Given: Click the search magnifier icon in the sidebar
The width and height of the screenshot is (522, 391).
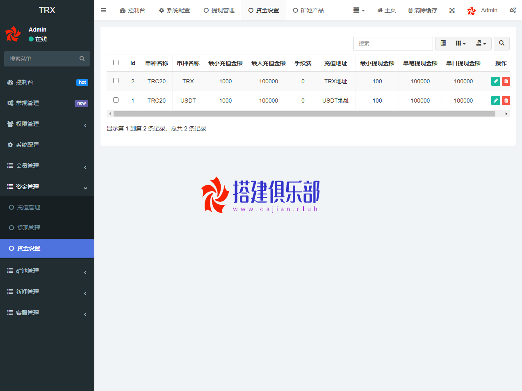Looking at the screenshot, I should pos(82,59).
